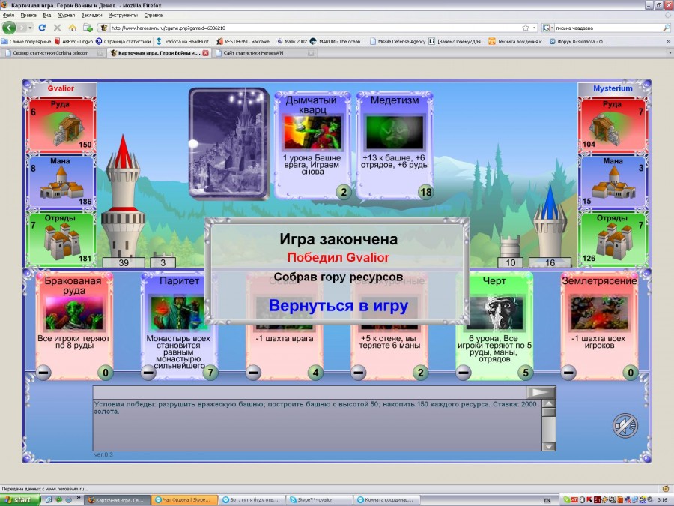Switch to Сервер статистики Corbina telecom tab
Viewport: 674px width, 506px height.
(52, 53)
